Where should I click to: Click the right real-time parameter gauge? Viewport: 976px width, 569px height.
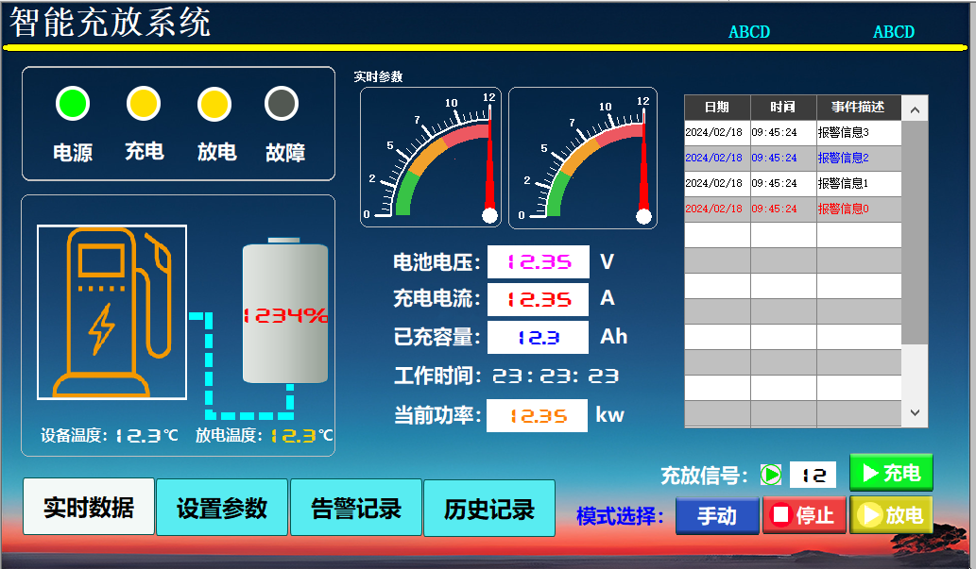tap(582, 156)
